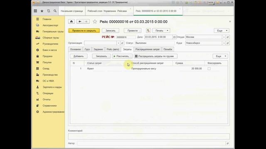Open the Справочники section
266x149 pixels.
click(x=49, y=106)
